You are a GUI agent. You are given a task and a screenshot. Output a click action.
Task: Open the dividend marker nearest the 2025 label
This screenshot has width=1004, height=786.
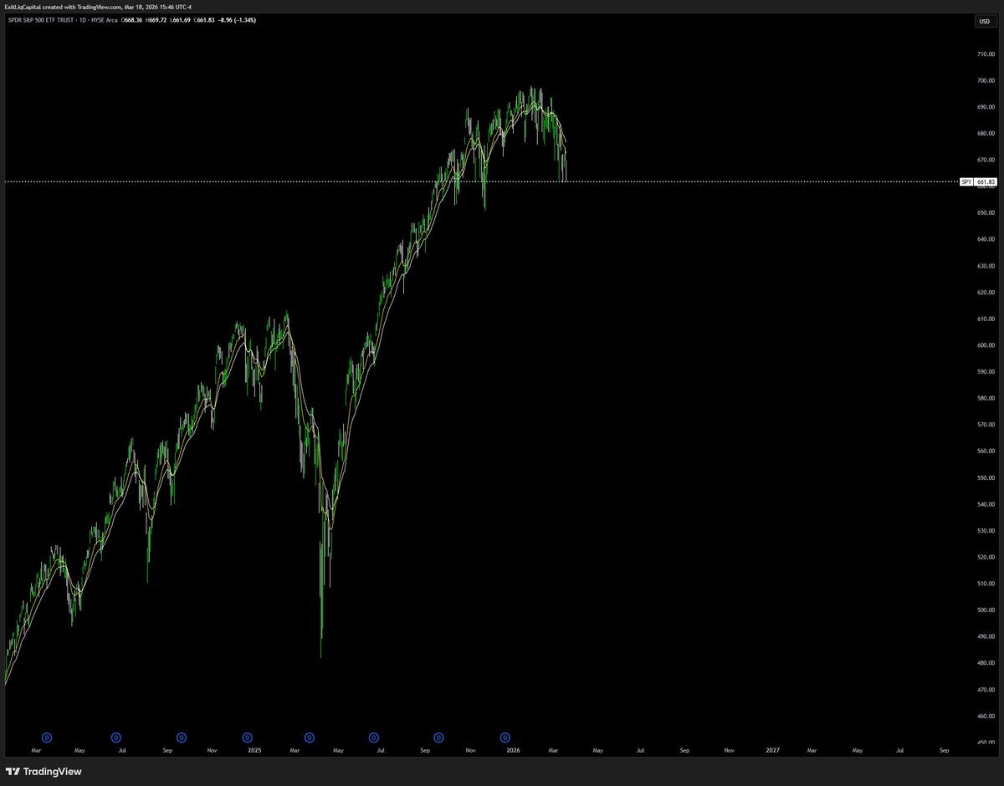click(x=247, y=738)
